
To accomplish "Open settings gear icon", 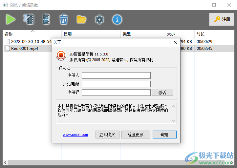I will coord(99,19).
